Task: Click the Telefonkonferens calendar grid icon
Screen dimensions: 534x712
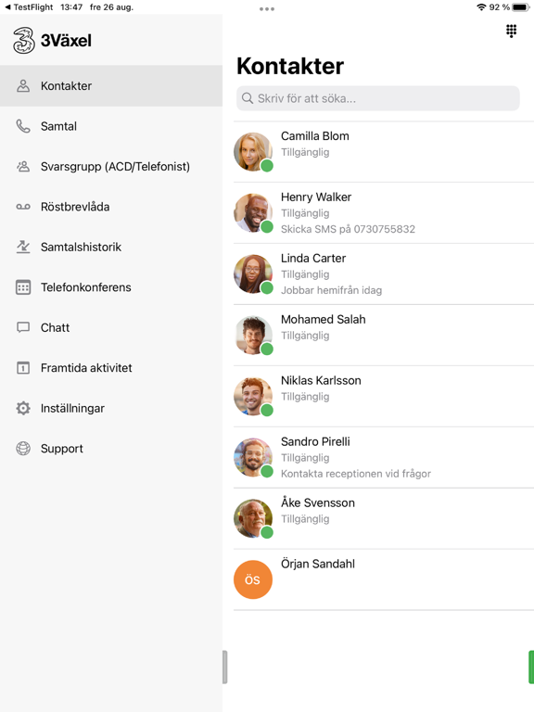Action: (23, 287)
